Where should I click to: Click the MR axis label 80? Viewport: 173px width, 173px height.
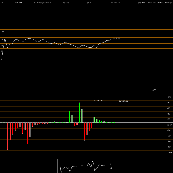[169, 103]
